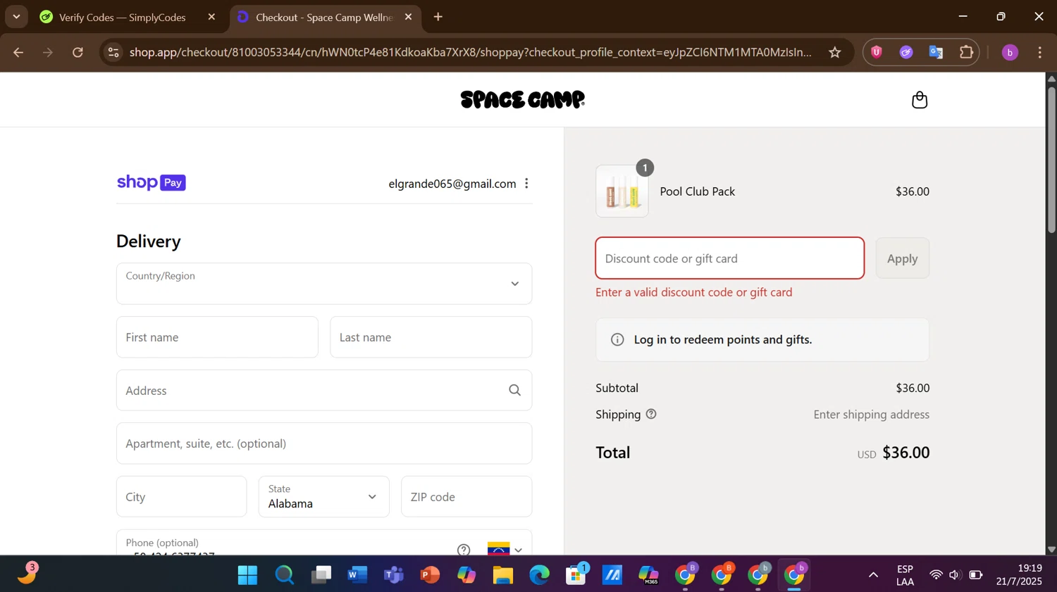Open Microsoft 365 Copilot taskbar app

649,575
